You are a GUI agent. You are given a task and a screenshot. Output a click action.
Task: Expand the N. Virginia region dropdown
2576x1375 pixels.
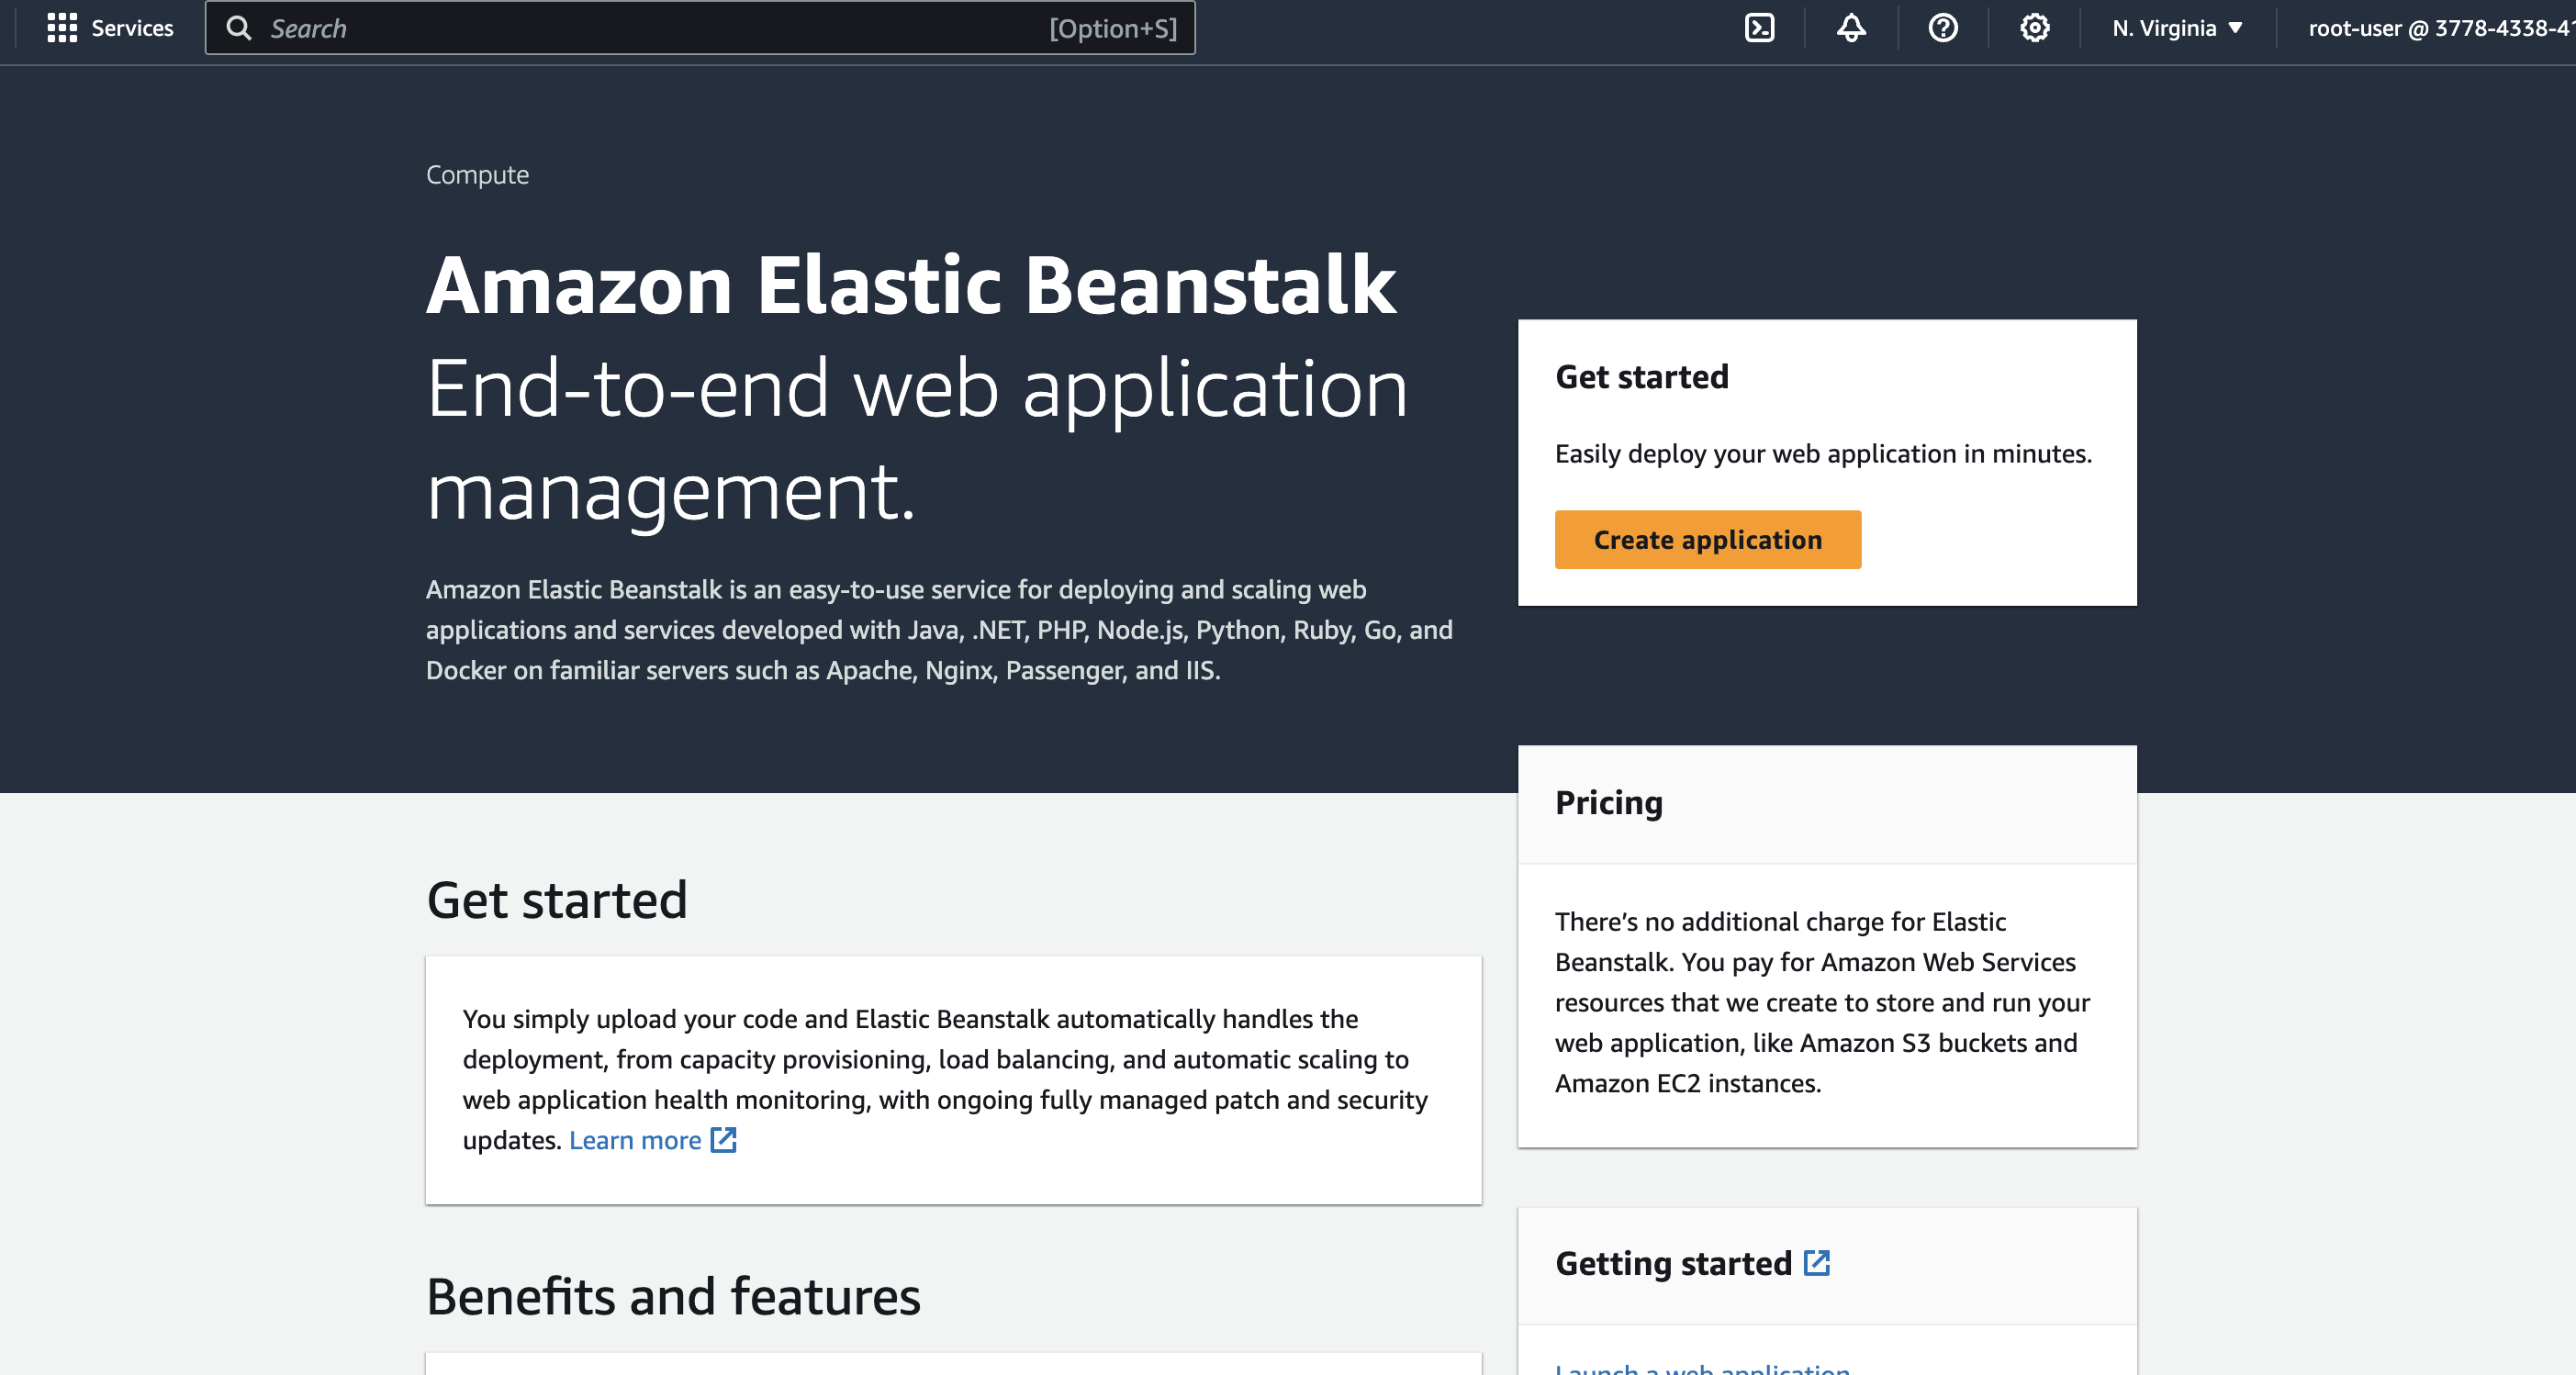pyautogui.click(x=2176, y=28)
